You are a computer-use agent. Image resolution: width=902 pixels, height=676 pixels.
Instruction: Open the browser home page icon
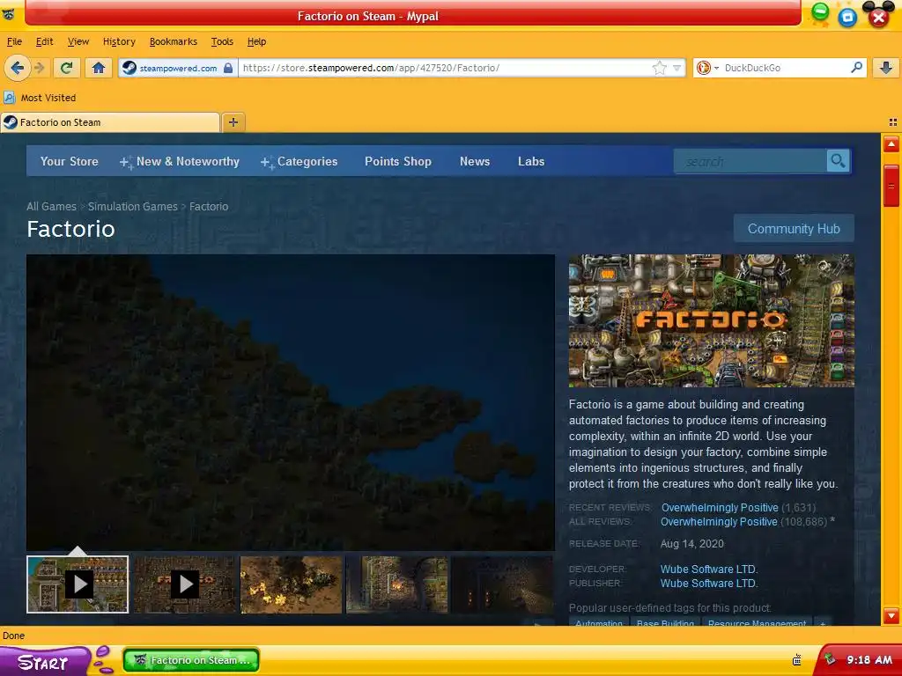coord(99,68)
